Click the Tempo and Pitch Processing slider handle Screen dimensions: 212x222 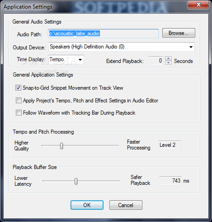point(61,146)
